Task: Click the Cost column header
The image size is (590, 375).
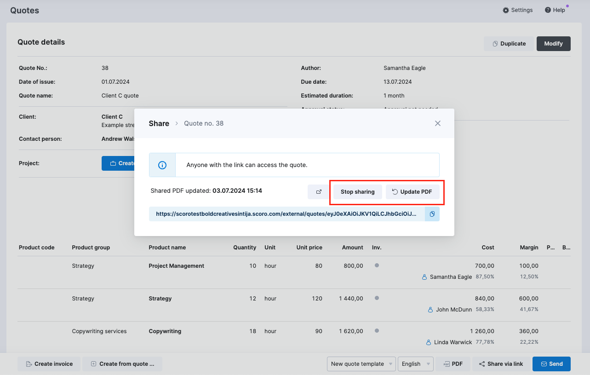Action: click(x=488, y=248)
